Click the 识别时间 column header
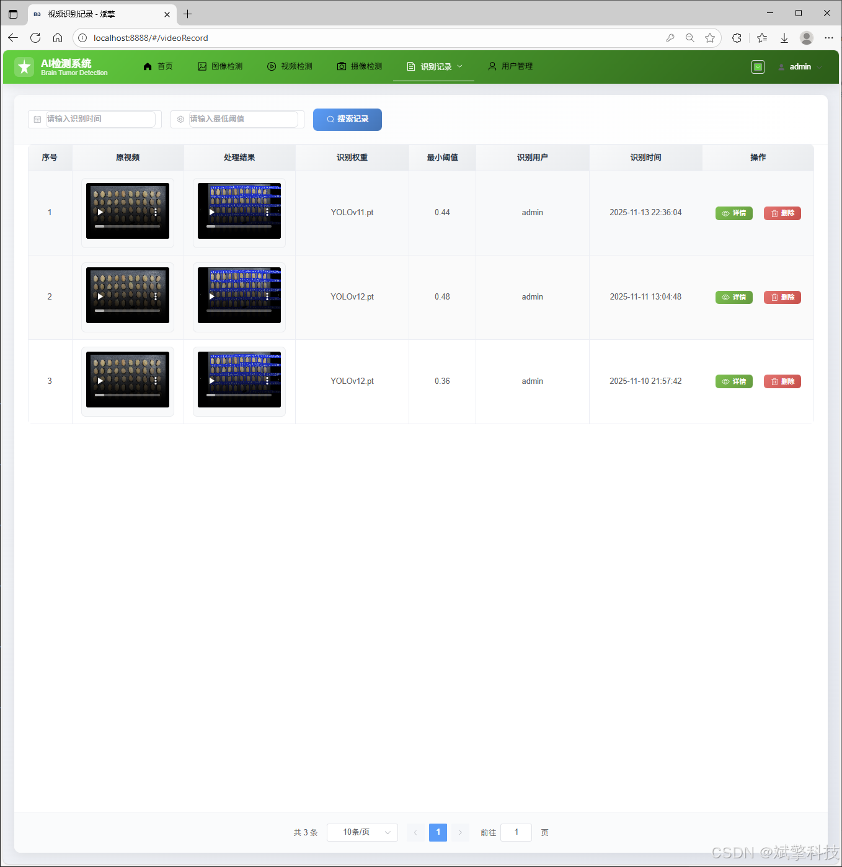This screenshot has height=867, width=842. [x=645, y=158]
